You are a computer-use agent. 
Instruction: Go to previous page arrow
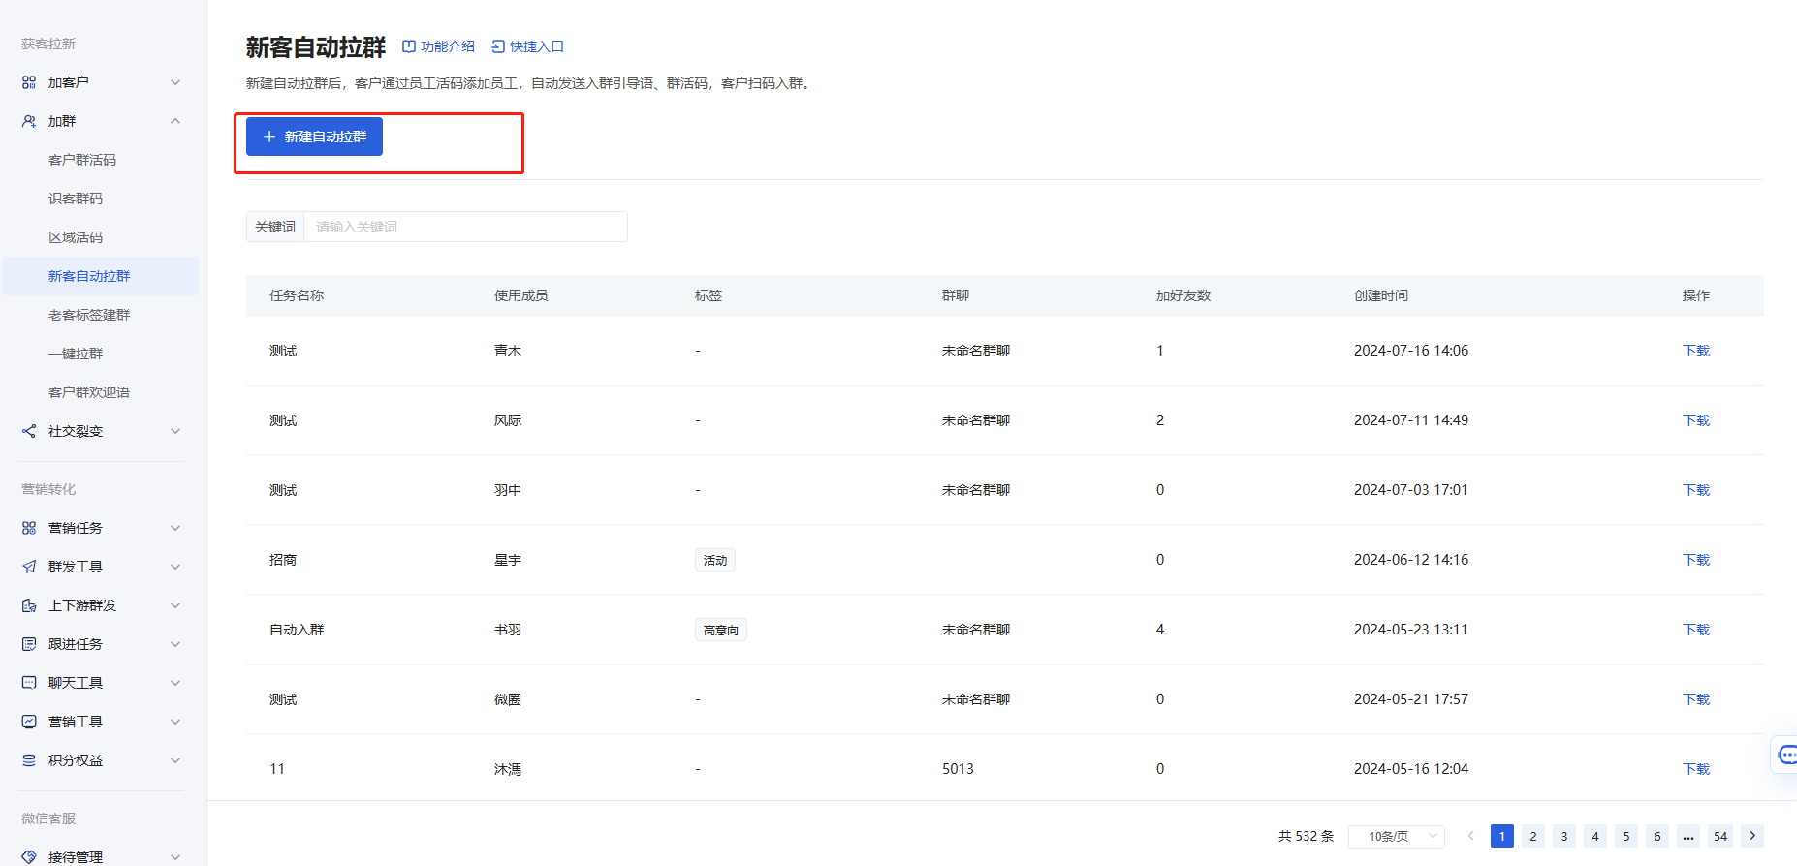(1470, 836)
